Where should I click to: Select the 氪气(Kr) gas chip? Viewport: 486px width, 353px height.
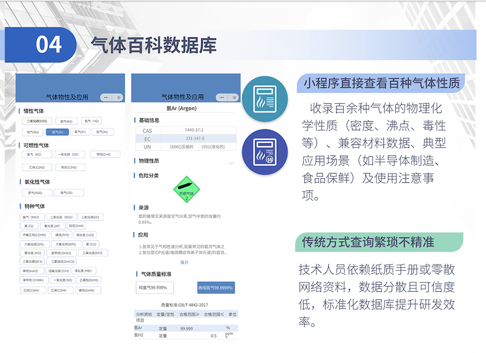[80, 132]
